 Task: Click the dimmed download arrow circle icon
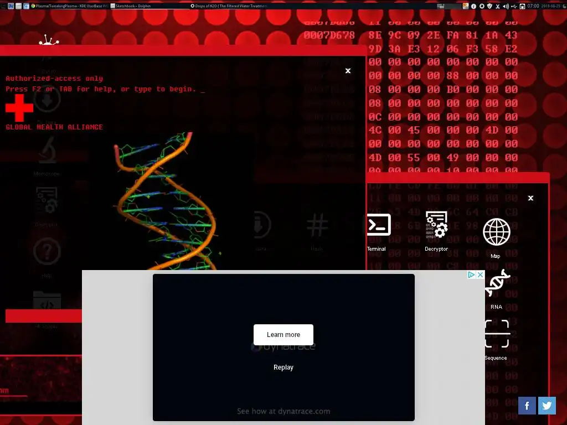(x=47, y=100)
